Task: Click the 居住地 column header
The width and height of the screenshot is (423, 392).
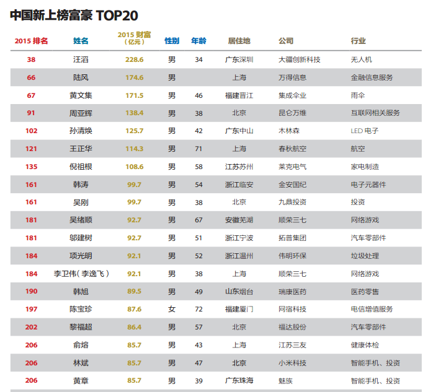Action: pos(239,41)
